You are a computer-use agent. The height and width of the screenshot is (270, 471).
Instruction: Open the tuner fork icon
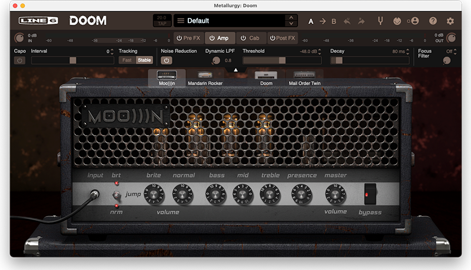point(380,21)
